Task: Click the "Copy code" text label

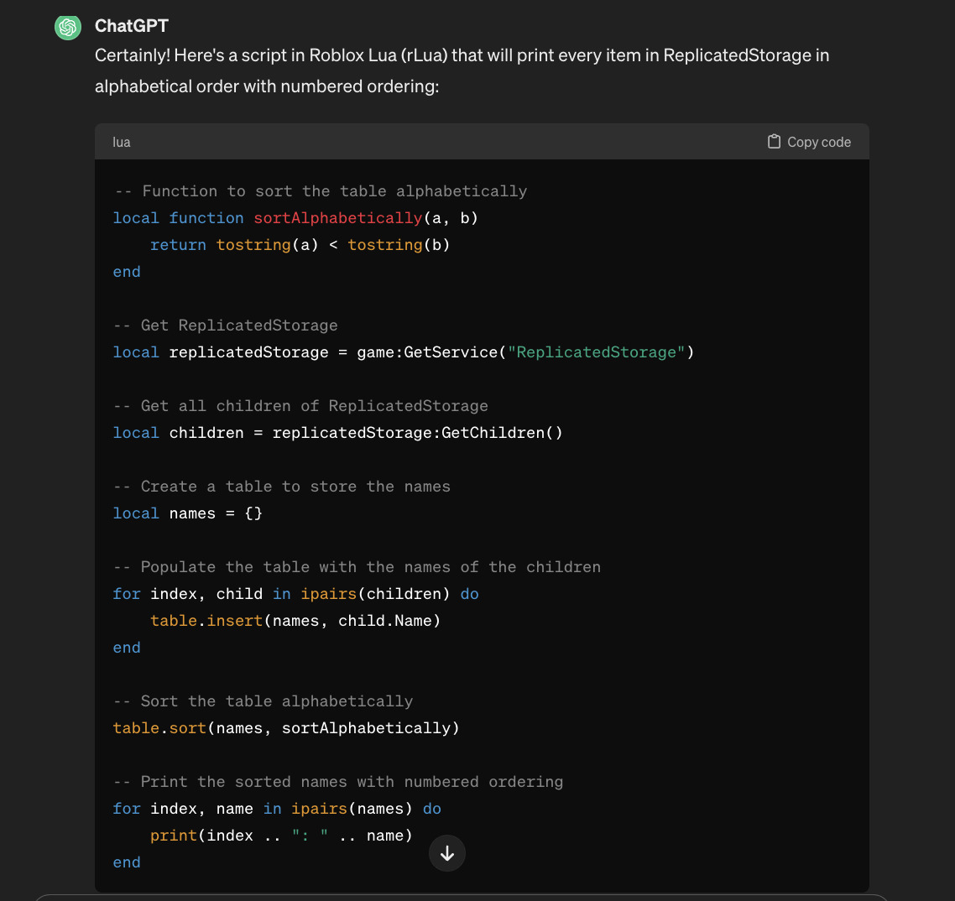Action: [818, 143]
